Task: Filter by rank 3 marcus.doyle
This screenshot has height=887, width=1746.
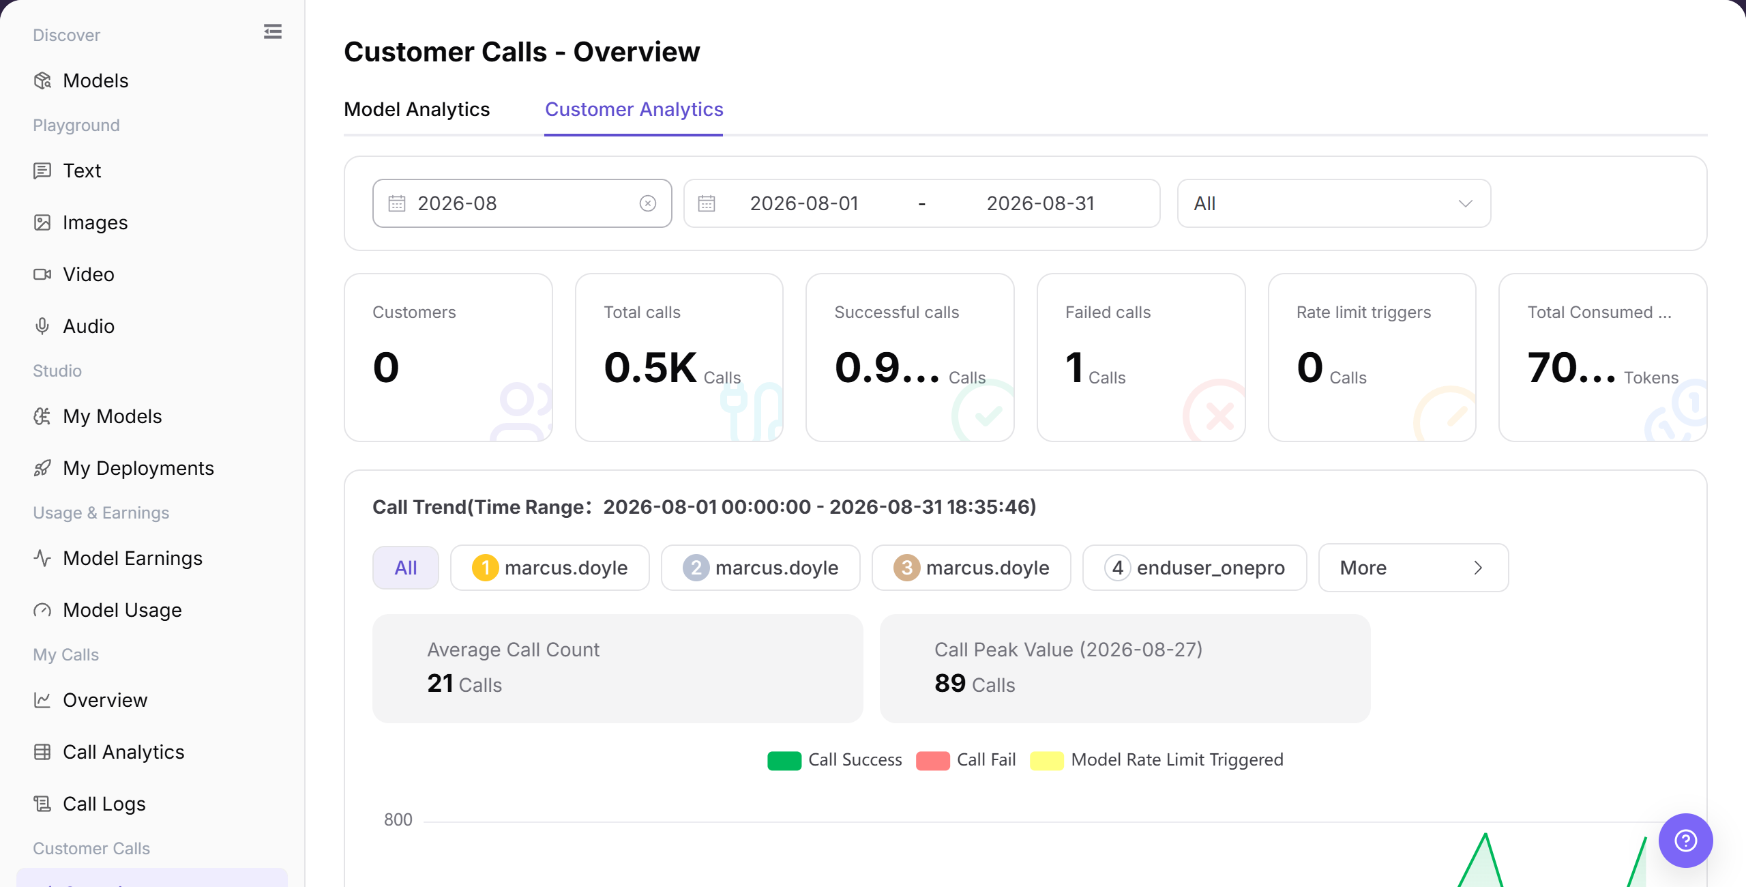Action: tap(971, 568)
